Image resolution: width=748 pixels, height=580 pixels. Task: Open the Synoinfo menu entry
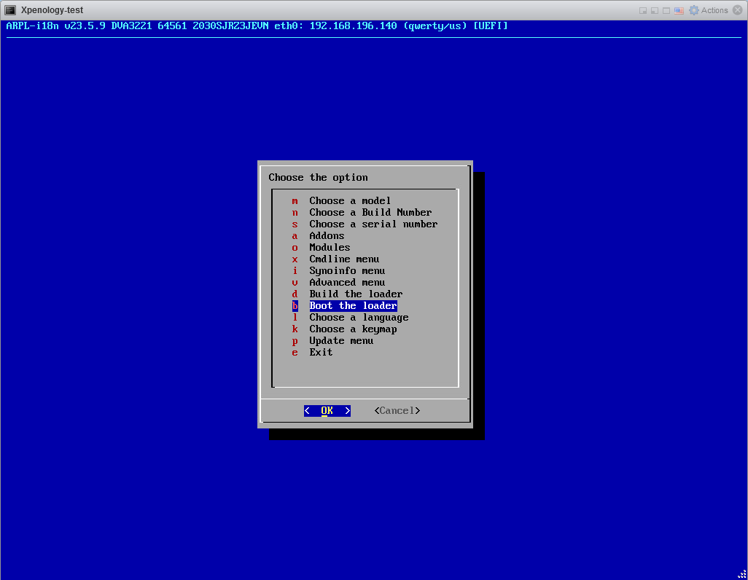(x=347, y=270)
